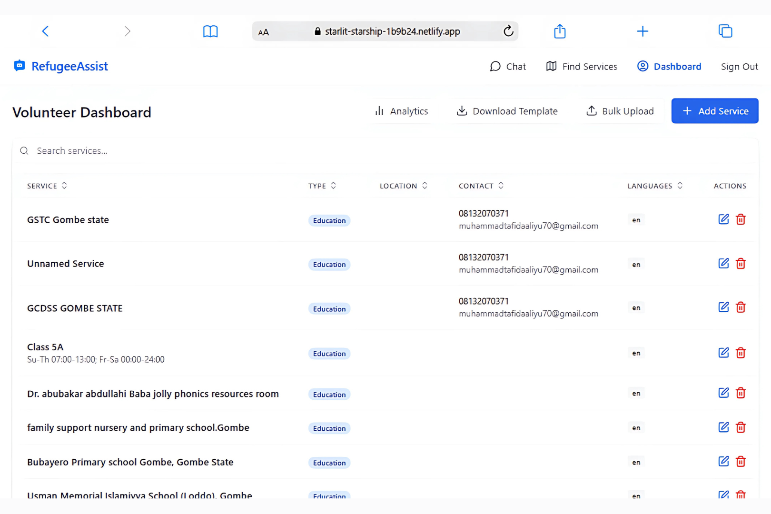This screenshot has width=771, height=514.
Task: Click Download Template button
Action: tap(507, 111)
